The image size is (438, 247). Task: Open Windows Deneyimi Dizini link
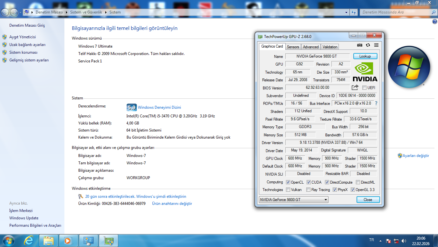click(159, 107)
